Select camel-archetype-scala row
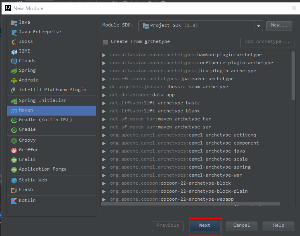 pos(196,159)
